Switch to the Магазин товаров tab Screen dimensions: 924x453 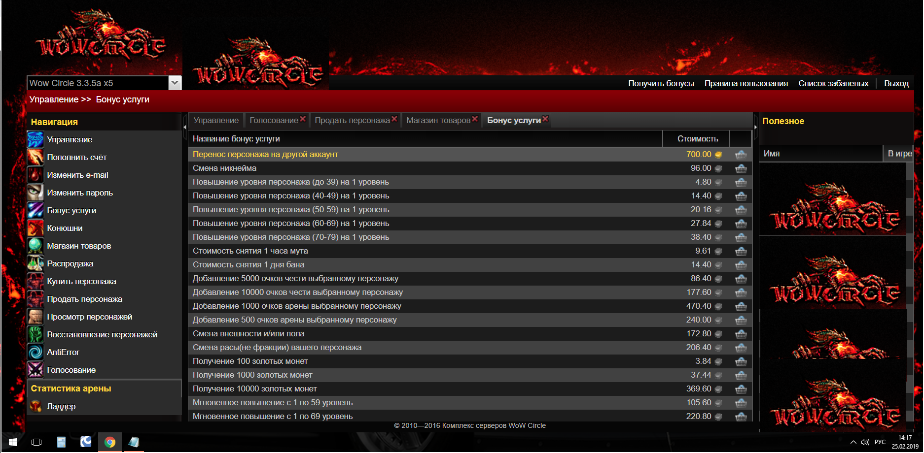[x=438, y=121]
